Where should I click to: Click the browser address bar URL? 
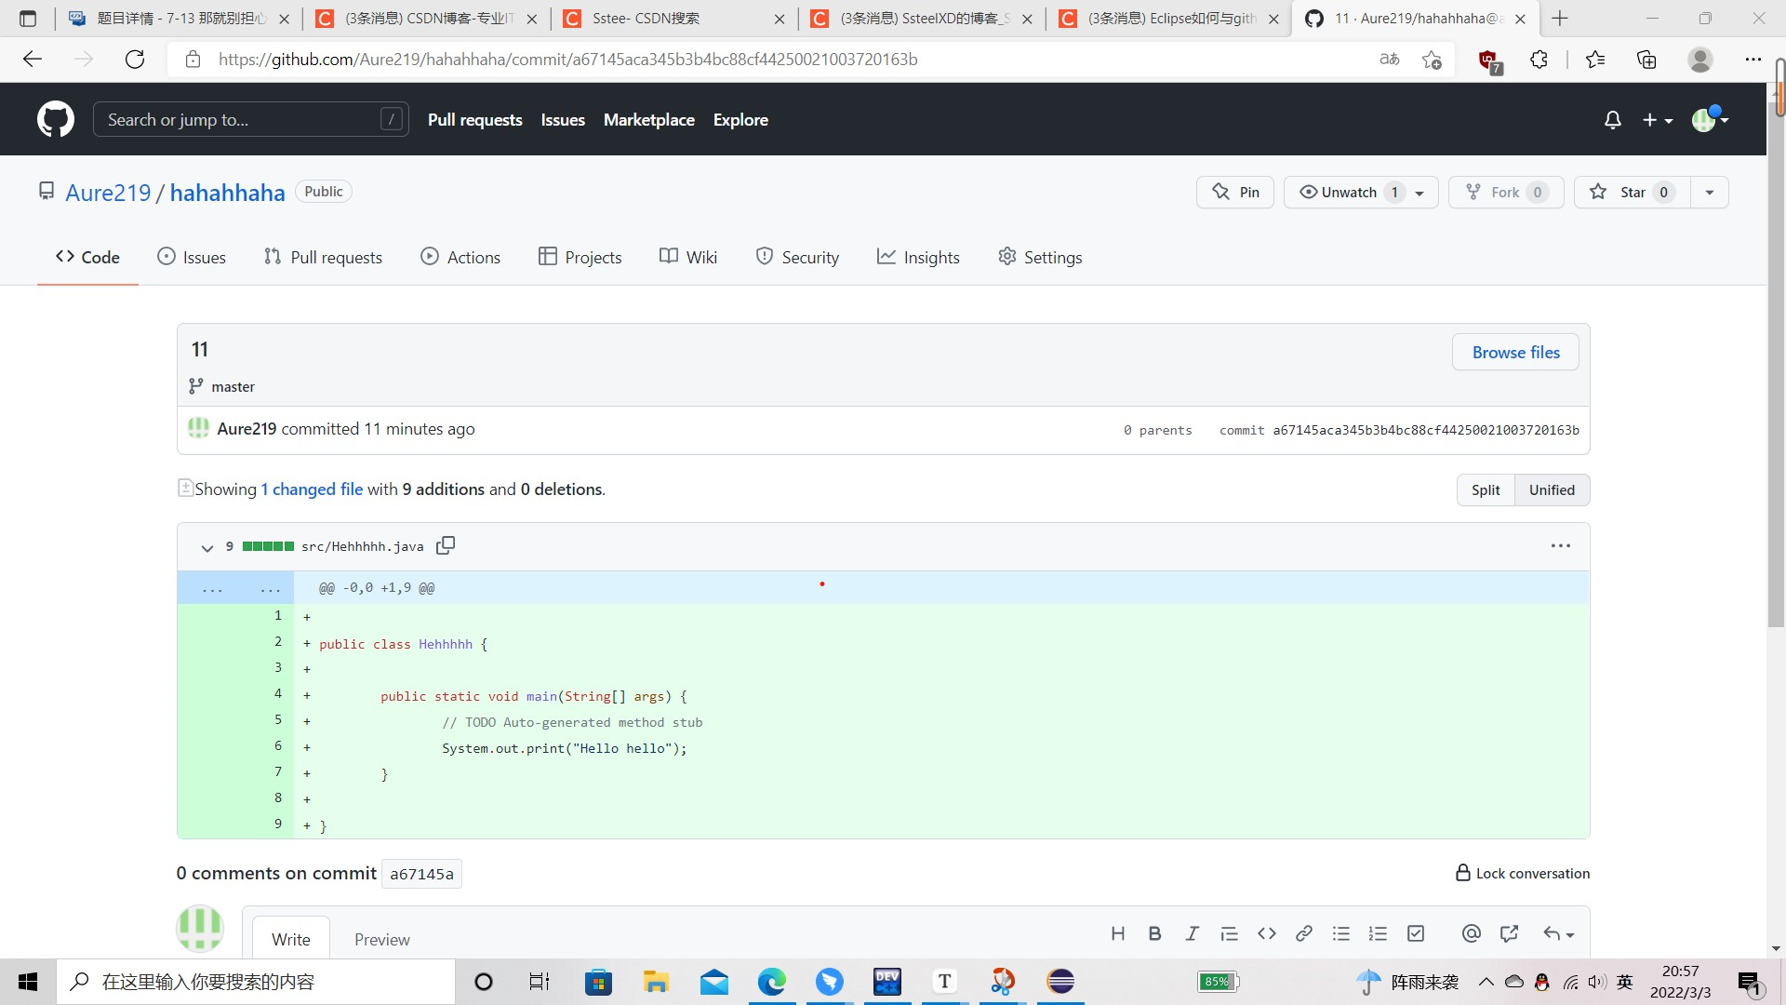[x=567, y=60]
